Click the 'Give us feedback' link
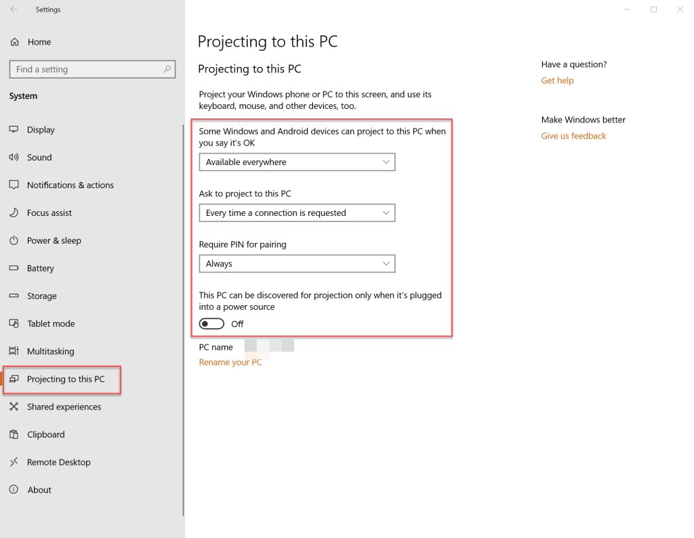The image size is (694, 538). tap(573, 136)
